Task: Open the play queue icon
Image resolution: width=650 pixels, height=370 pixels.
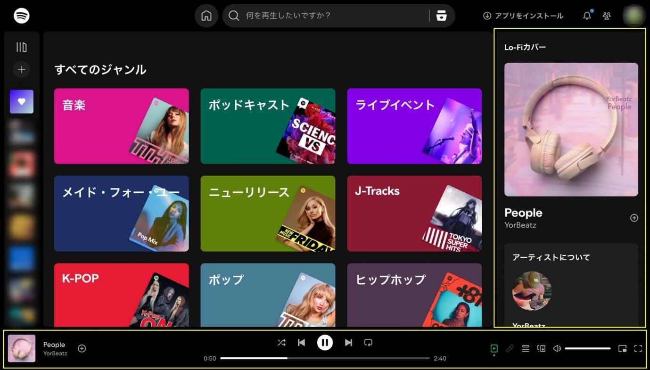Action: tap(526, 349)
